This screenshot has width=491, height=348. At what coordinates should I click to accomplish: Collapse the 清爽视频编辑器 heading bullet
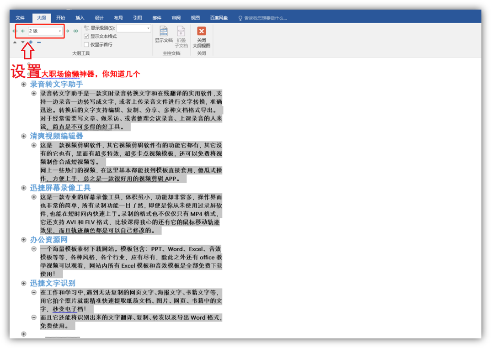(x=24, y=136)
